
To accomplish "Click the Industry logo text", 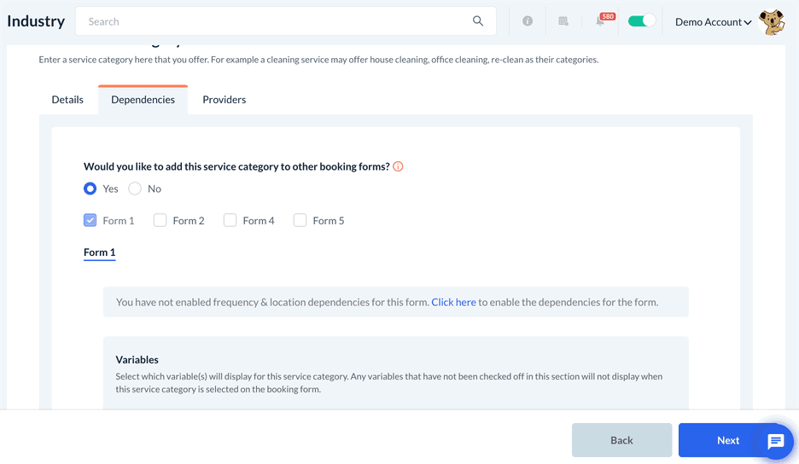I will (36, 21).
